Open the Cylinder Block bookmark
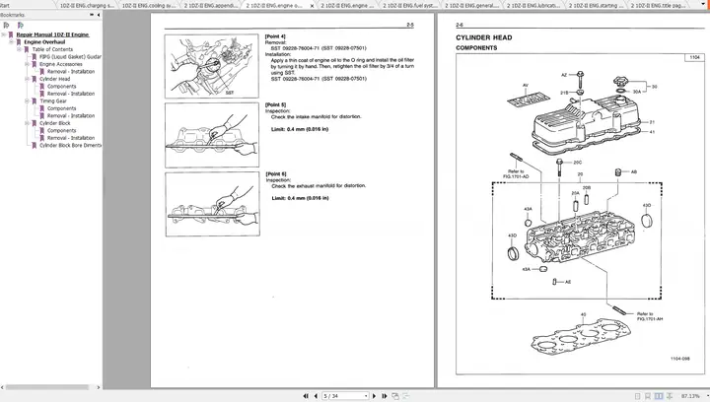The height and width of the screenshot is (402, 710). (55, 123)
